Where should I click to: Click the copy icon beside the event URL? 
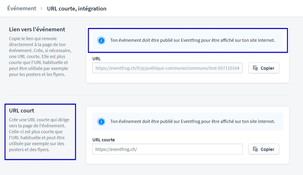[x=255, y=68]
